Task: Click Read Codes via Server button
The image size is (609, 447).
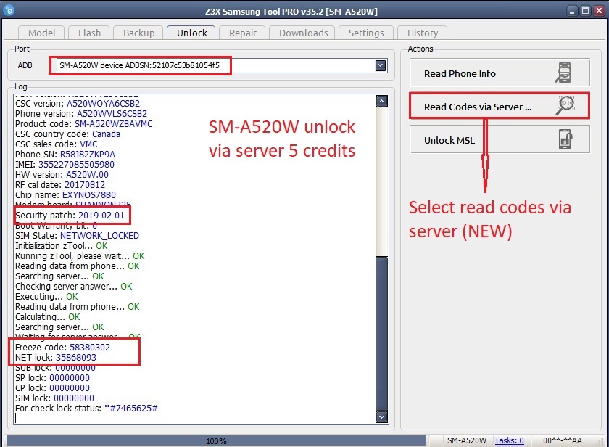Action: (500, 106)
